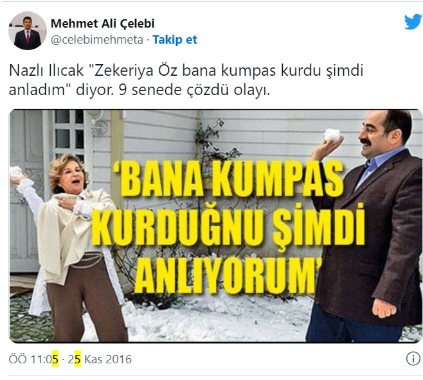The width and height of the screenshot is (423, 380).
Task: Click the snowball raised at left
Action: 17,172
